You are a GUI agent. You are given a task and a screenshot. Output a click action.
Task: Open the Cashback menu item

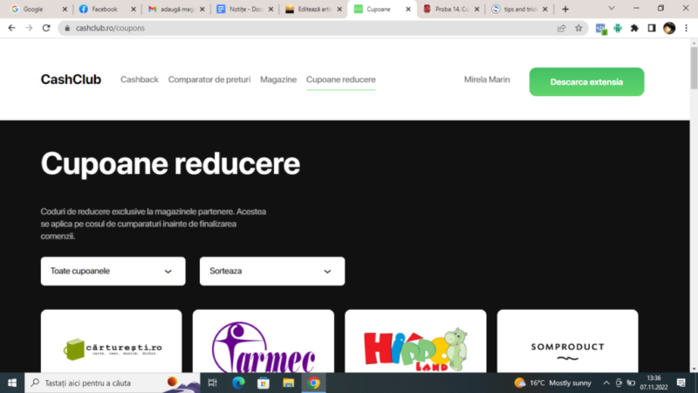pos(140,79)
